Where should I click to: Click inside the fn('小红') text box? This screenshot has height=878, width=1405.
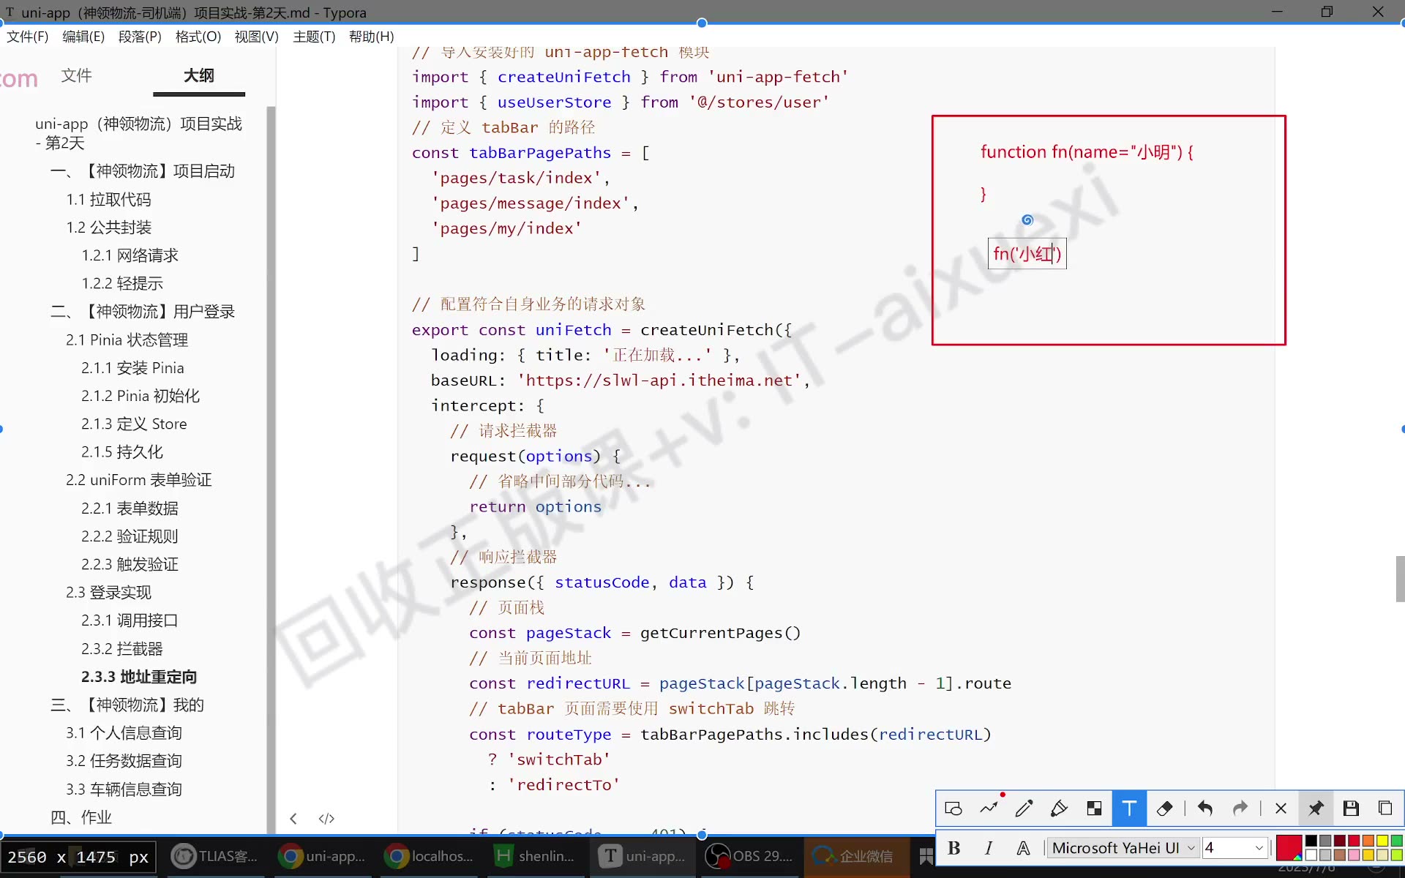[x=1027, y=254]
